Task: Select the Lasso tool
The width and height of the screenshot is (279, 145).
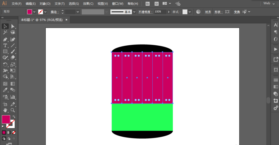Action: (x=13, y=32)
